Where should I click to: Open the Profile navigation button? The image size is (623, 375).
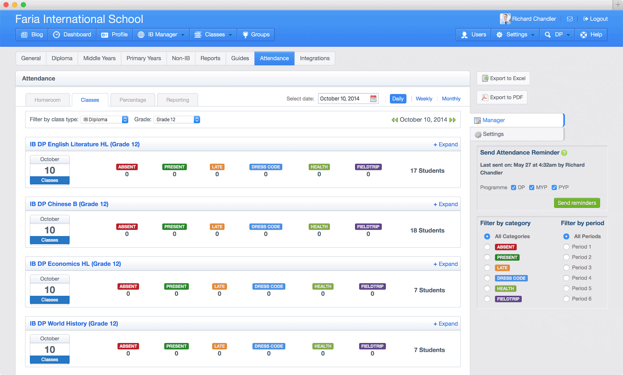(115, 35)
